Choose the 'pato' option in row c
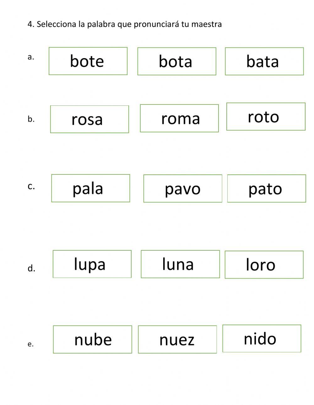The height and width of the screenshot is (405, 314). [x=266, y=189]
